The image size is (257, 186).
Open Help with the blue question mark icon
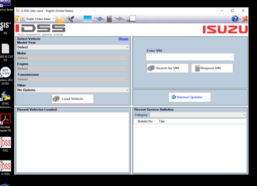[235, 19]
